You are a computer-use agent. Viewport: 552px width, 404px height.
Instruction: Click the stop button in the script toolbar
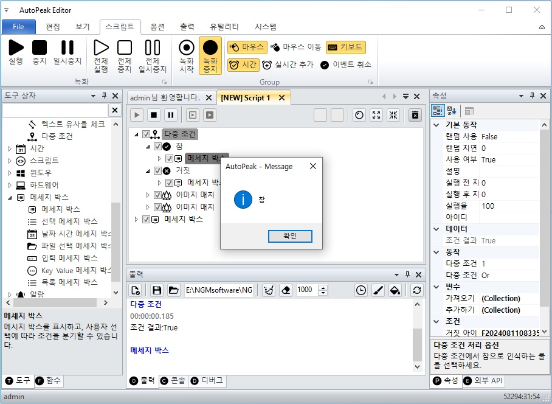(x=154, y=115)
